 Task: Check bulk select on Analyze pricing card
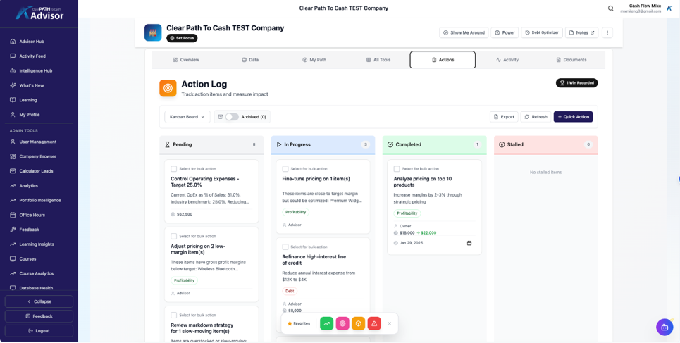coord(397,168)
